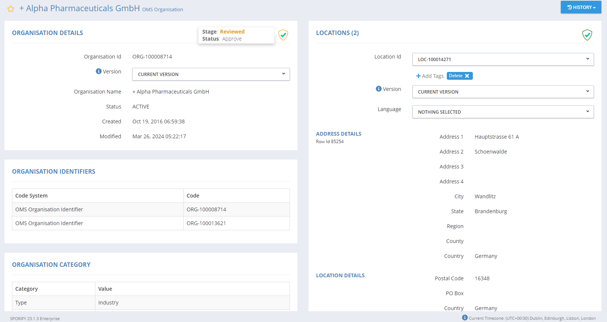Expand the organisation Version dropdown

click(211, 74)
